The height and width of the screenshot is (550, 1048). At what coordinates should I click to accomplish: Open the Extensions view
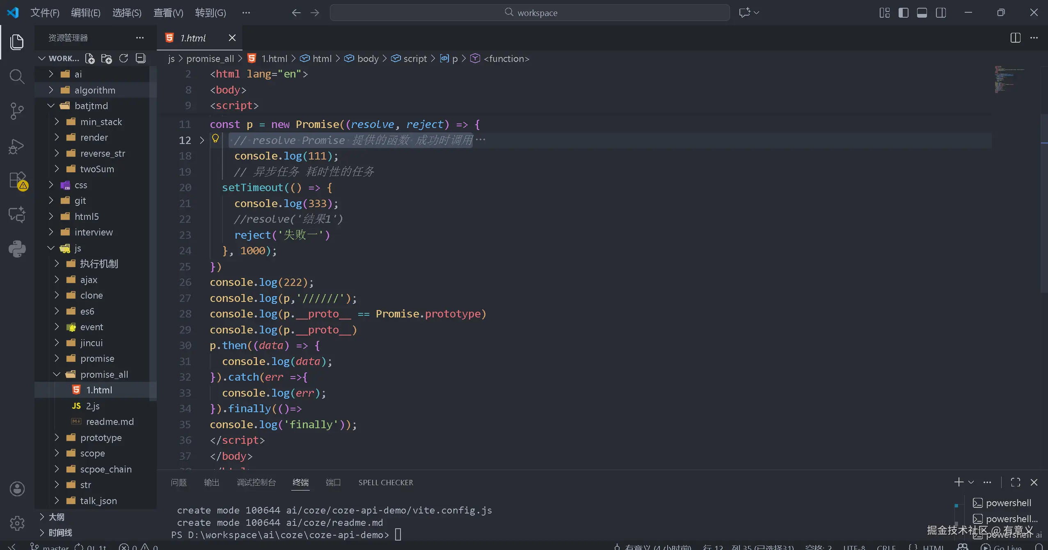click(x=17, y=180)
